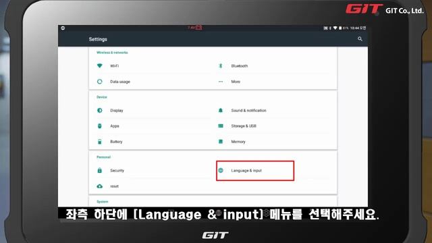The width and height of the screenshot is (432, 243).
Task: Open Storage & USB settings label
Action: click(244, 126)
